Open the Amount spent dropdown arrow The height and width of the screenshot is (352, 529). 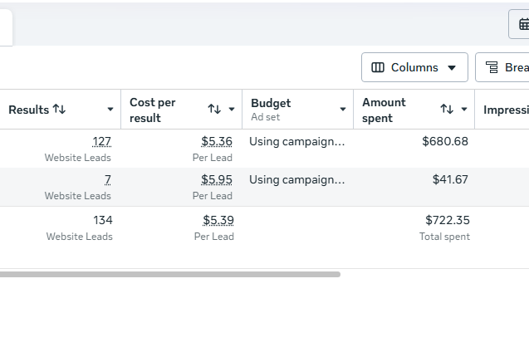464,109
